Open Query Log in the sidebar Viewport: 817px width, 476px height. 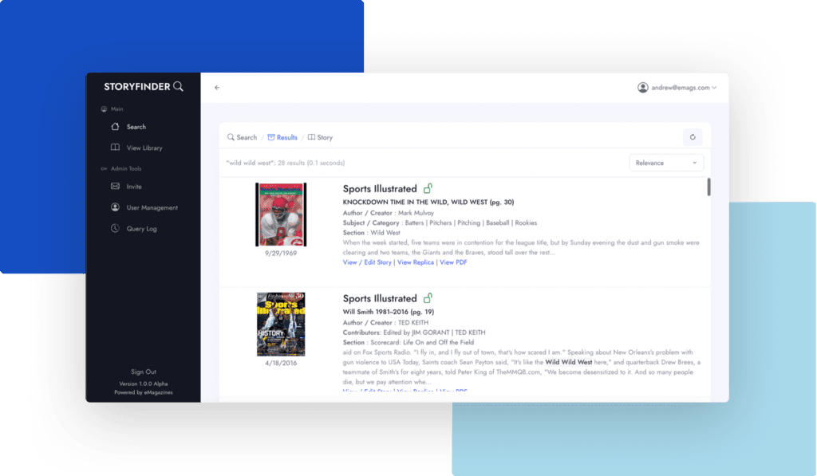click(x=142, y=229)
